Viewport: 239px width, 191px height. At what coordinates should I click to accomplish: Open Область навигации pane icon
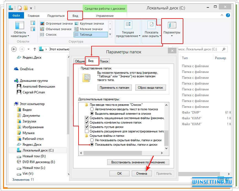point(20,26)
